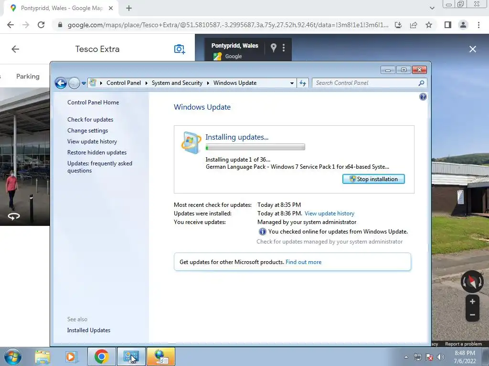Open File Explorer from taskbar
The width and height of the screenshot is (489, 366).
tap(43, 356)
